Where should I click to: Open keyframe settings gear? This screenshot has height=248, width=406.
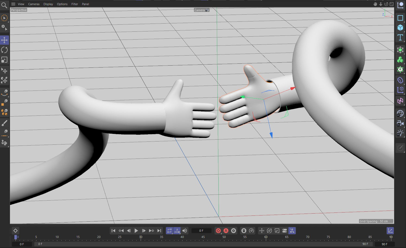(x=234, y=231)
